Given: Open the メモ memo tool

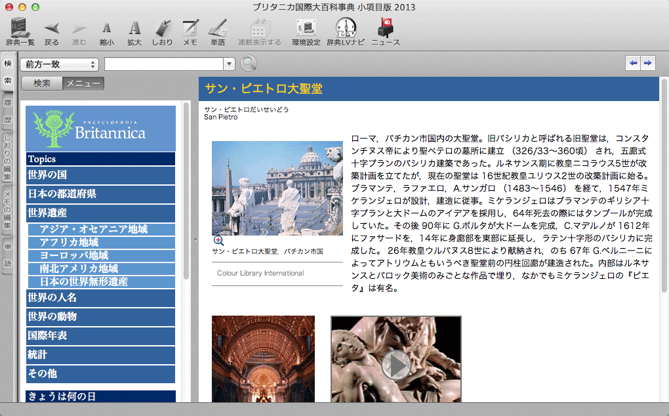Looking at the screenshot, I should 190,30.
